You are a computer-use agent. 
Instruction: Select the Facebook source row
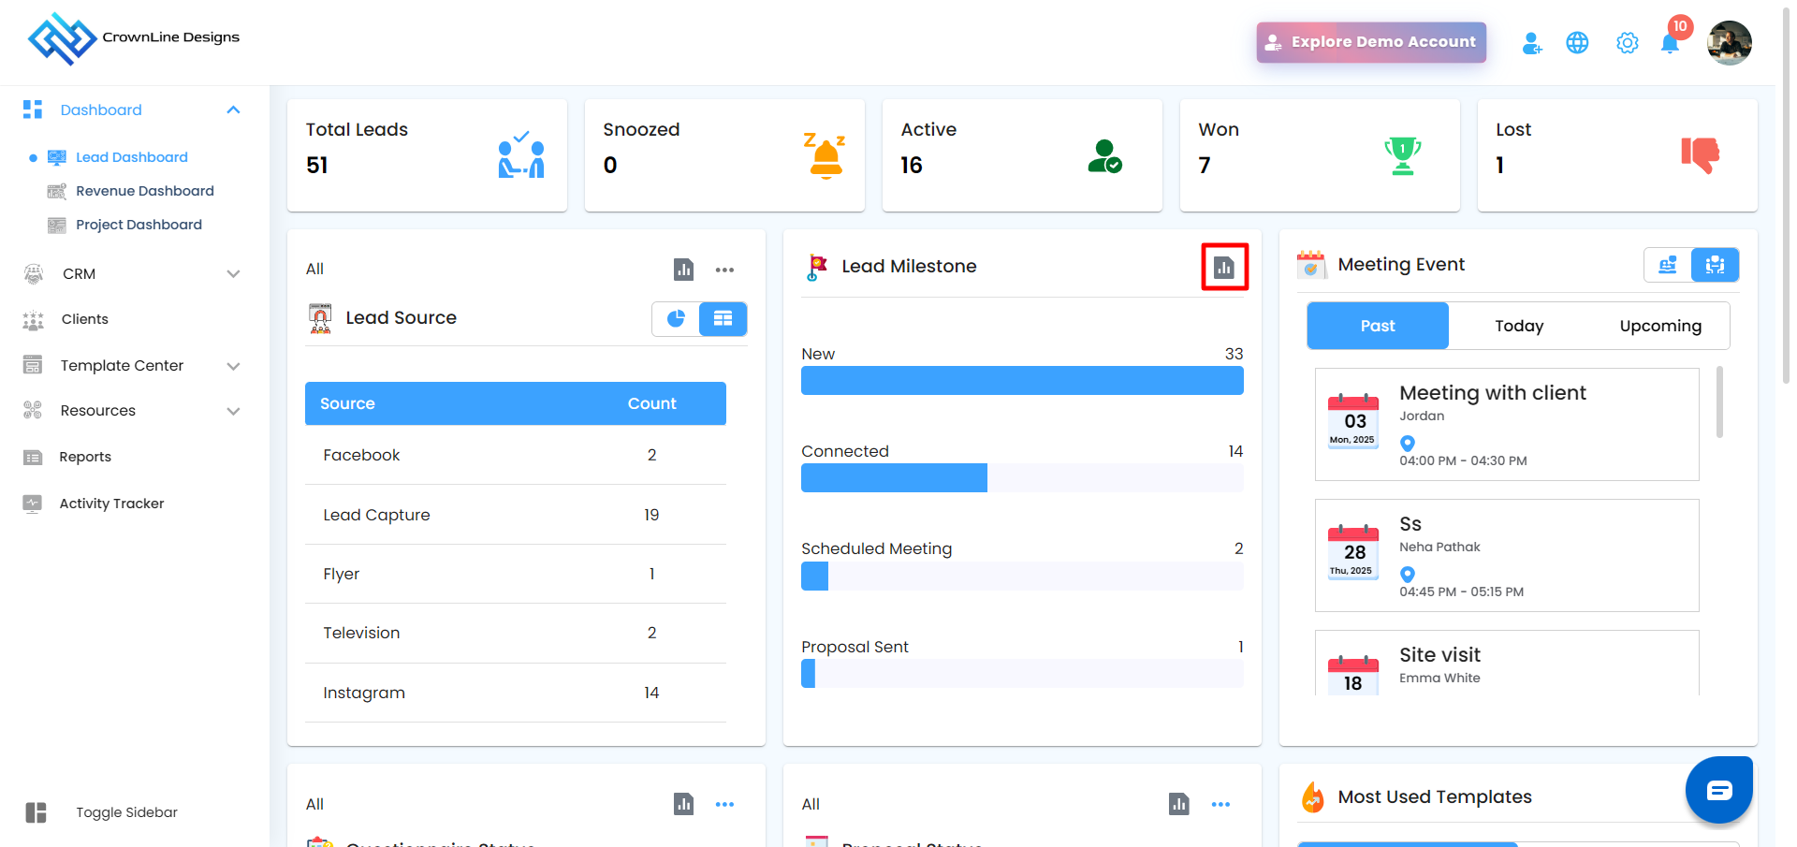pyautogui.click(x=516, y=455)
